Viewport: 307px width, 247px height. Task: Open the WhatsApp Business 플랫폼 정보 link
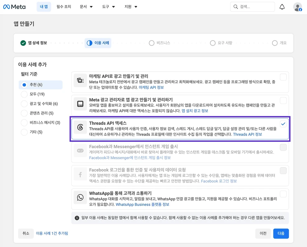(x=142, y=205)
